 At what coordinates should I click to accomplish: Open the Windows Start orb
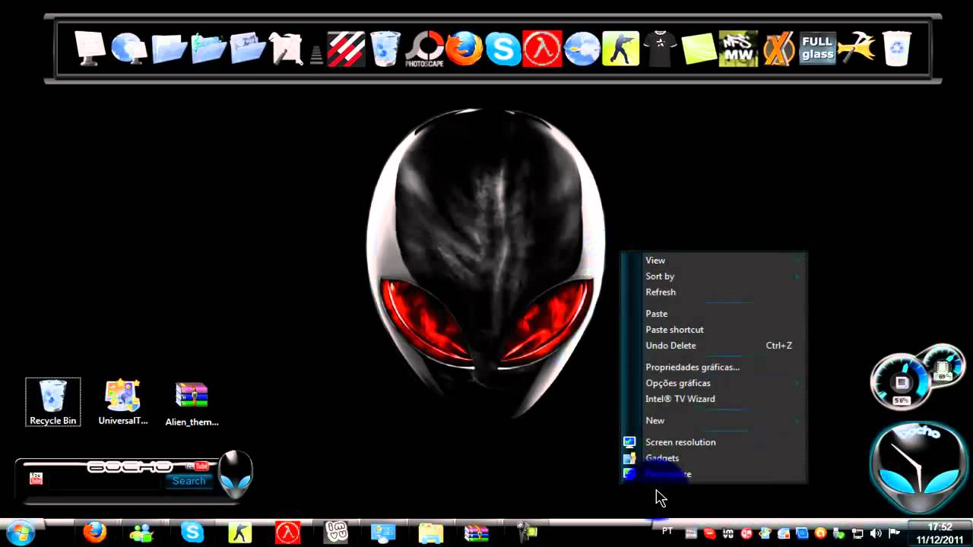point(19,533)
